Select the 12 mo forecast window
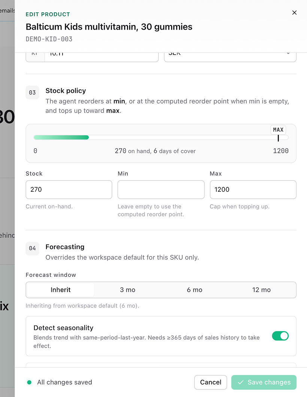This screenshot has height=397, width=307. click(x=261, y=290)
